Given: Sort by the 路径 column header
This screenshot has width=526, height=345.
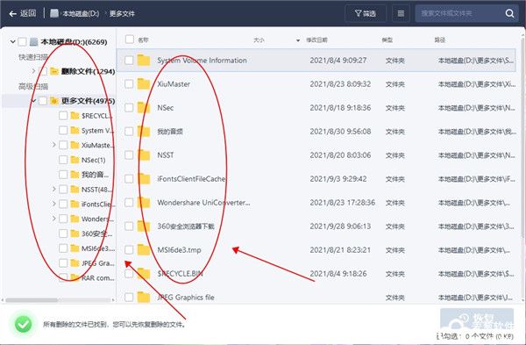Looking at the screenshot, I should 440,40.
